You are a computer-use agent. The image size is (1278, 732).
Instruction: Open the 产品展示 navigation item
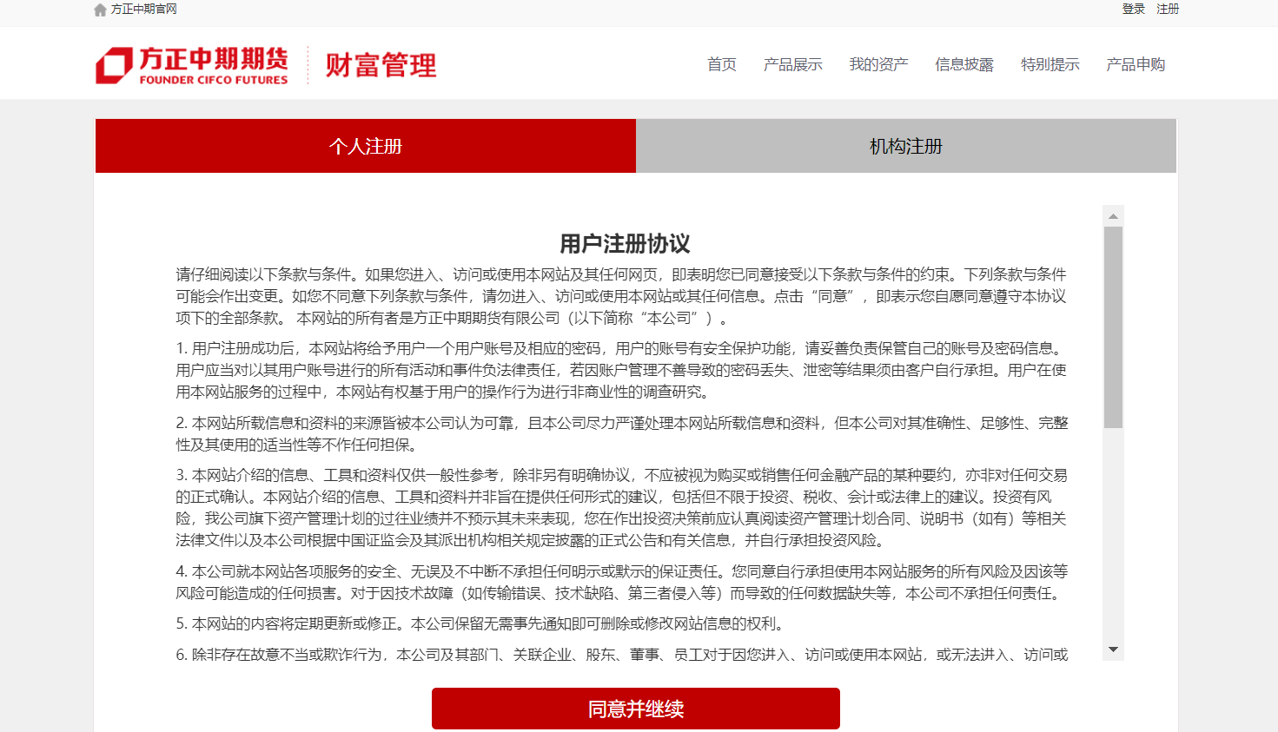click(x=792, y=64)
